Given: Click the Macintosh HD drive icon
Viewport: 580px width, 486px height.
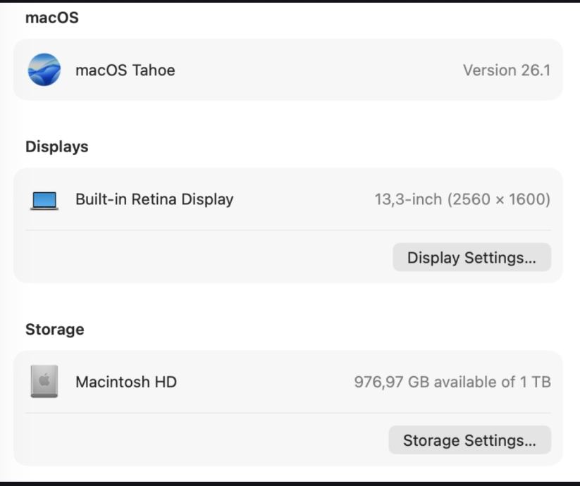Looking at the screenshot, I should click(x=44, y=382).
